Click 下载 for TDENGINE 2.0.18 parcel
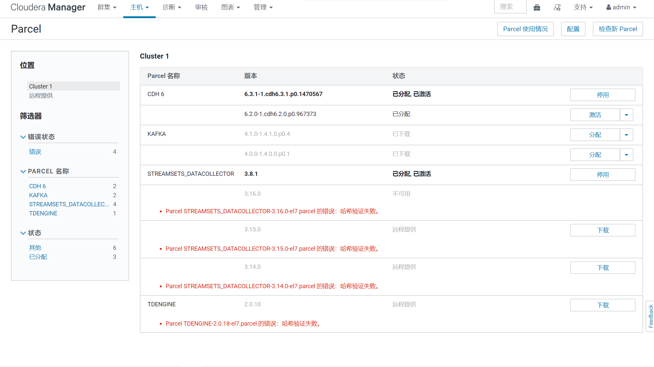Image resolution: width=654 pixels, height=367 pixels. (603, 305)
